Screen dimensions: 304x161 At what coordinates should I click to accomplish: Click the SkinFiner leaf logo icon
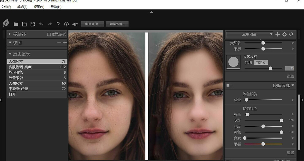[x=6, y=23]
